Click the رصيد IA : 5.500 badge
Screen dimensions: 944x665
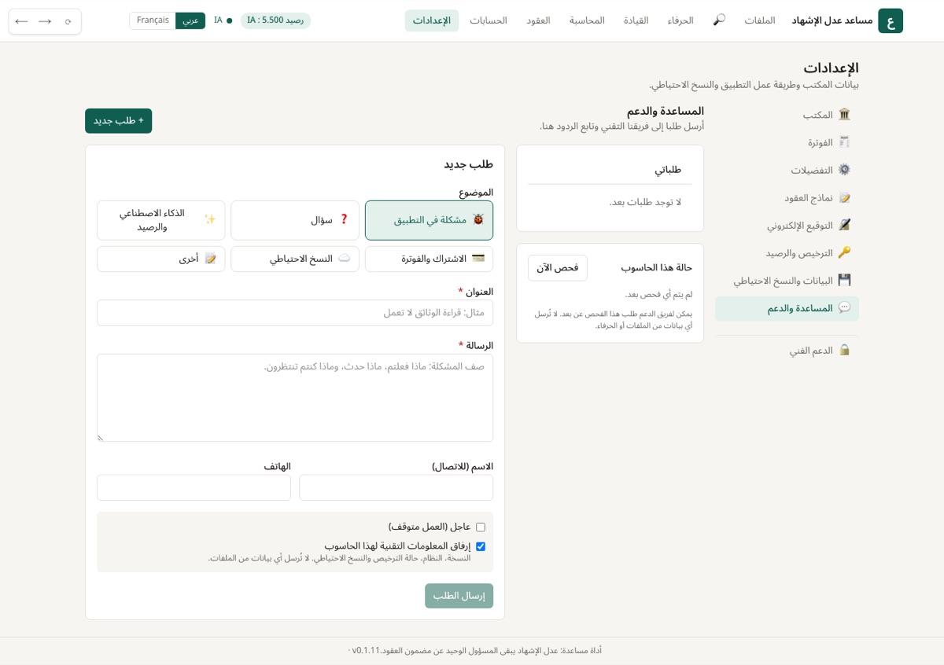[x=275, y=20]
